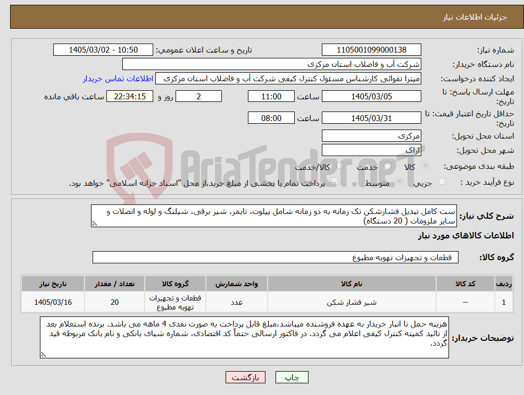The width and height of the screenshot is (524, 395).
Task: Click the validity time field 08:00
Action: [x=271, y=118]
